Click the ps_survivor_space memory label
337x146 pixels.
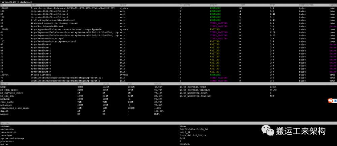(11, 93)
